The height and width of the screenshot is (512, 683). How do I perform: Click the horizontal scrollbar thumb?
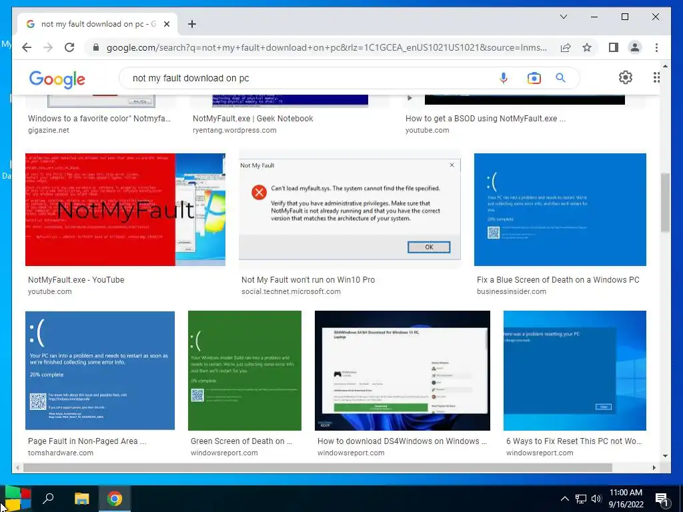coord(317,467)
